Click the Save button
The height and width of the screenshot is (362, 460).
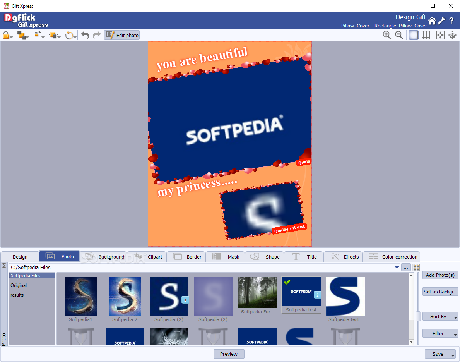click(438, 354)
